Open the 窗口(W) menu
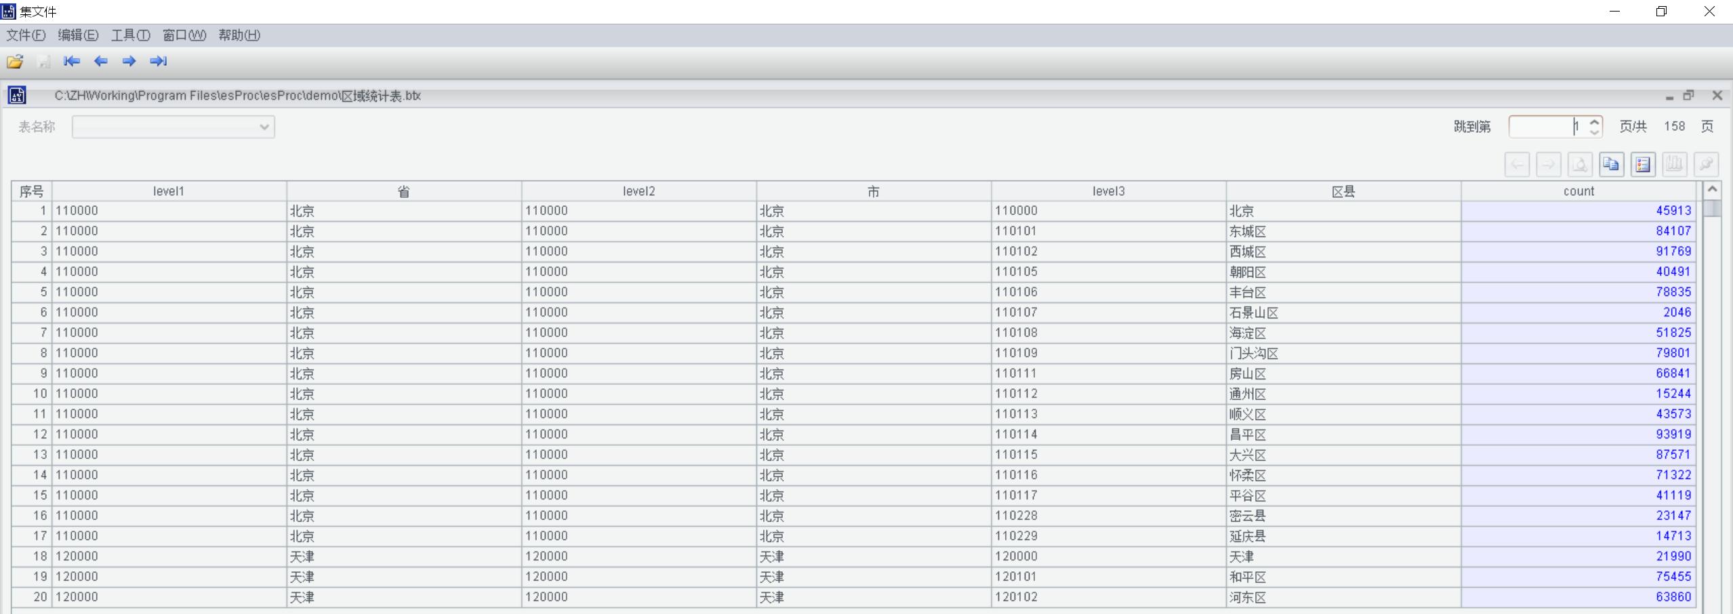This screenshot has height=614, width=1733. click(x=184, y=35)
